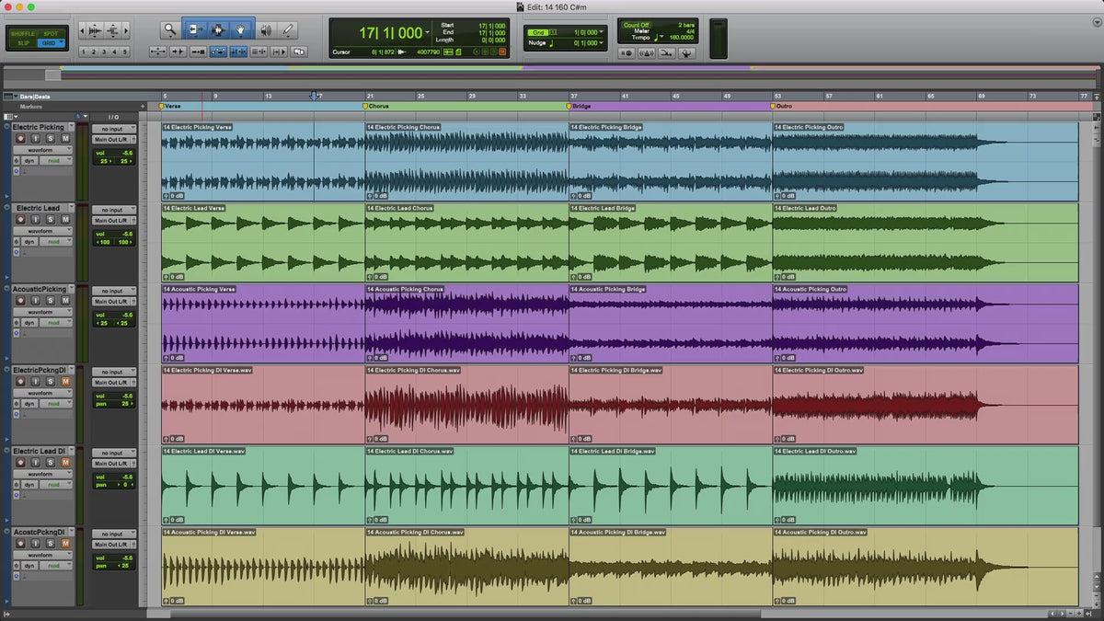The width and height of the screenshot is (1104, 621).
Task: Click the Count Off button
Action: coord(637,25)
